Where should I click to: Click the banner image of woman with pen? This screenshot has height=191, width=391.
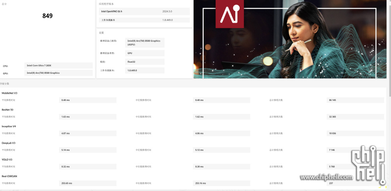pyautogui.click(x=290, y=39)
